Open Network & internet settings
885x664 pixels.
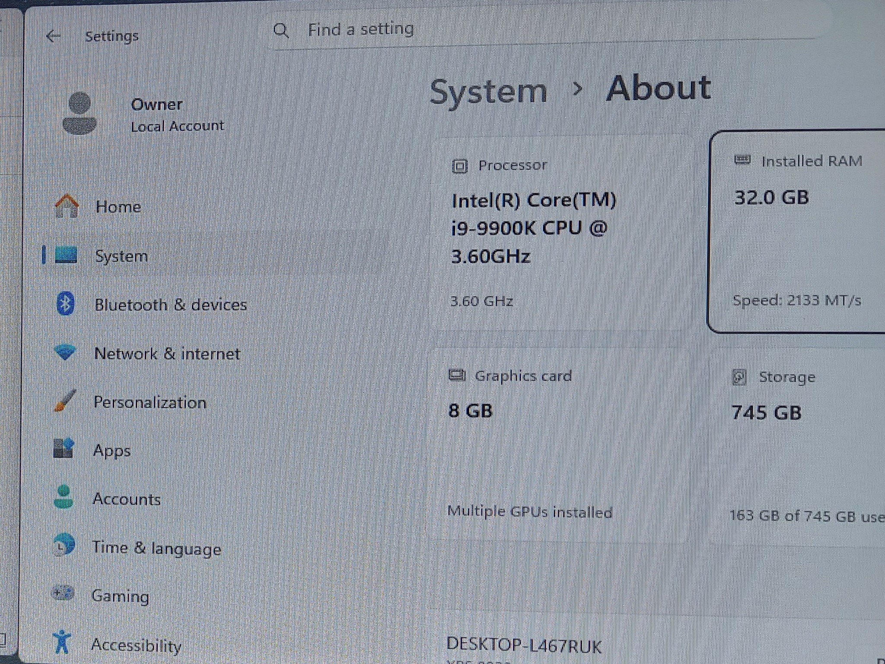point(167,354)
